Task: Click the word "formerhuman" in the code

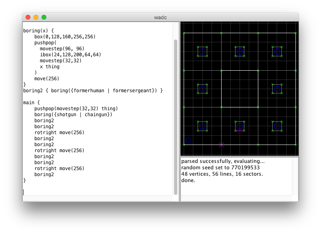Action: [89, 91]
